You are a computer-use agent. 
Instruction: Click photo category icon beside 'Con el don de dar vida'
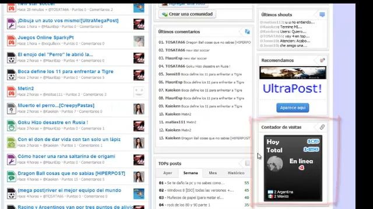[11, 143]
